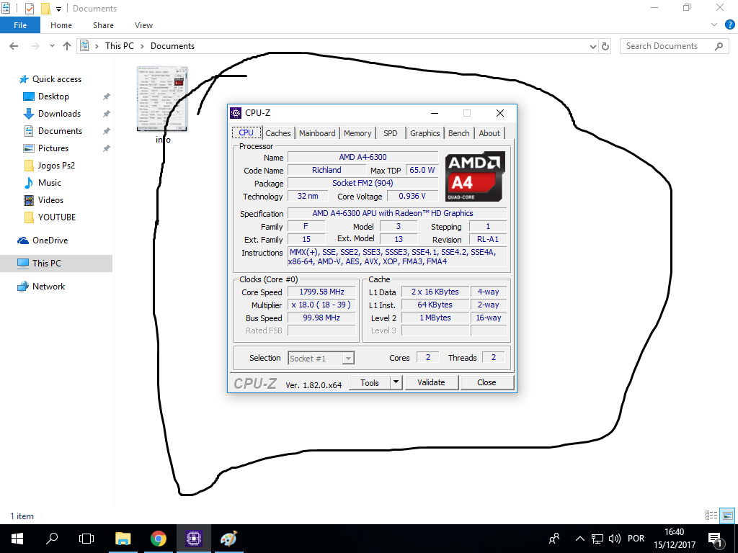Open Windows taskbar search
This screenshot has height=553, width=738.
pos(52,539)
